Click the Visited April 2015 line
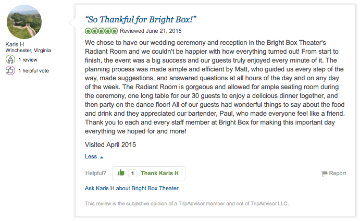This screenshot has width=360, height=221. [110, 145]
